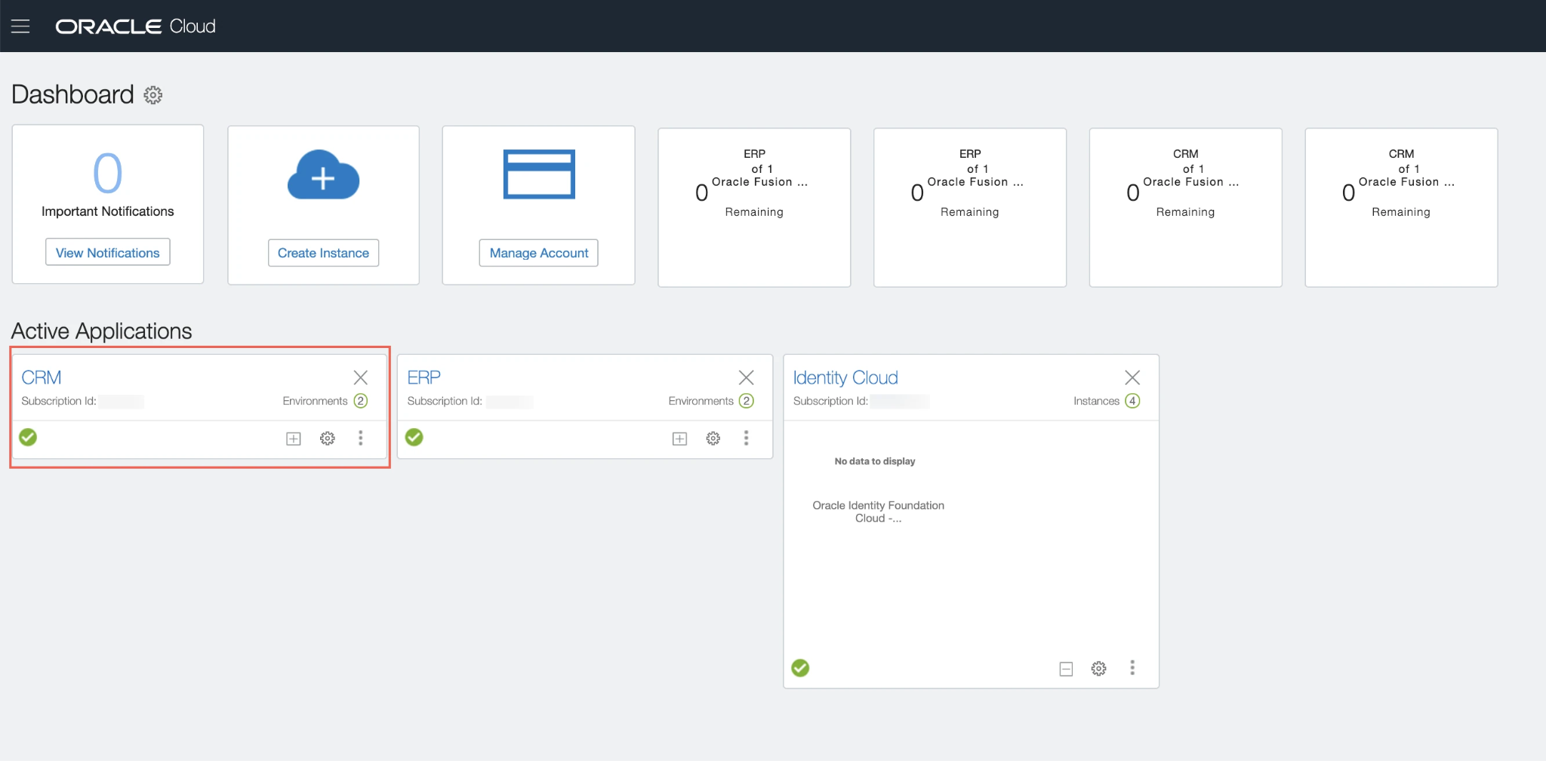The width and height of the screenshot is (1546, 761).
Task: Open Identity Cloud three-dot actions menu
Action: (x=1132, y=667)
